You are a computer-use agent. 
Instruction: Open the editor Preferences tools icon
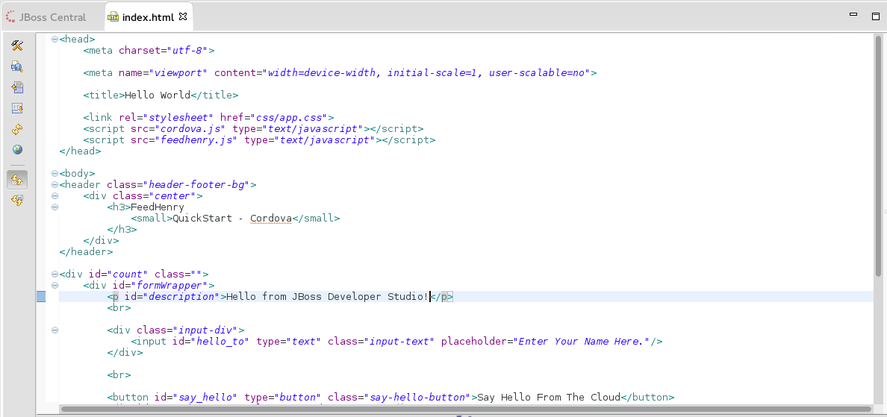[x=17, y=46]
